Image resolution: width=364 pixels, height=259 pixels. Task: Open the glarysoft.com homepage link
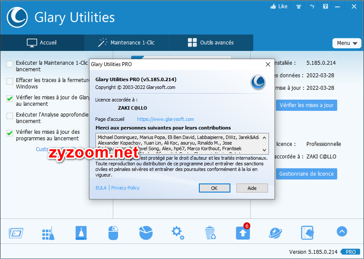click(166, 119)
